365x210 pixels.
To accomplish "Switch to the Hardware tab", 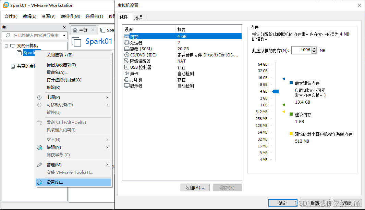I will pyautogui.click(x=124, y=17).
